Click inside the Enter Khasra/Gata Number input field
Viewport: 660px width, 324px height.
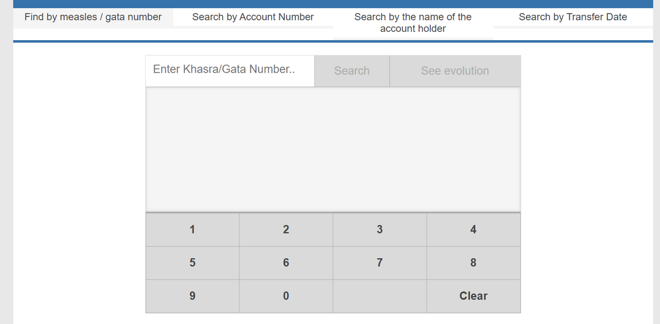point(229,70)
